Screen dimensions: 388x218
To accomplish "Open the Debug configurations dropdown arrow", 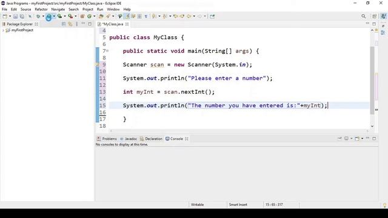I will 43,16.
